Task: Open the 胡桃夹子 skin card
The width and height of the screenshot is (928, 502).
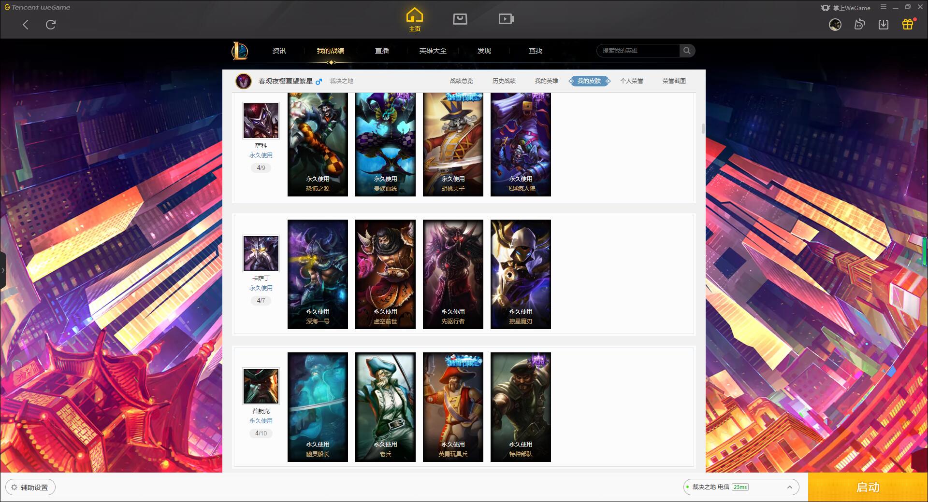Action: tap(453, 144)
